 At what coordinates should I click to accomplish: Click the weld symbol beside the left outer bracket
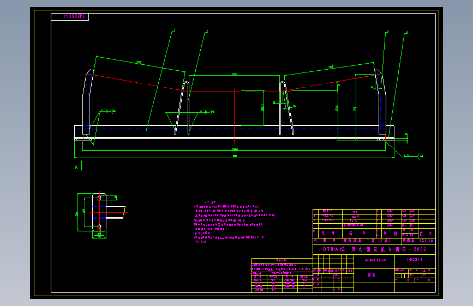coord(109,112)
